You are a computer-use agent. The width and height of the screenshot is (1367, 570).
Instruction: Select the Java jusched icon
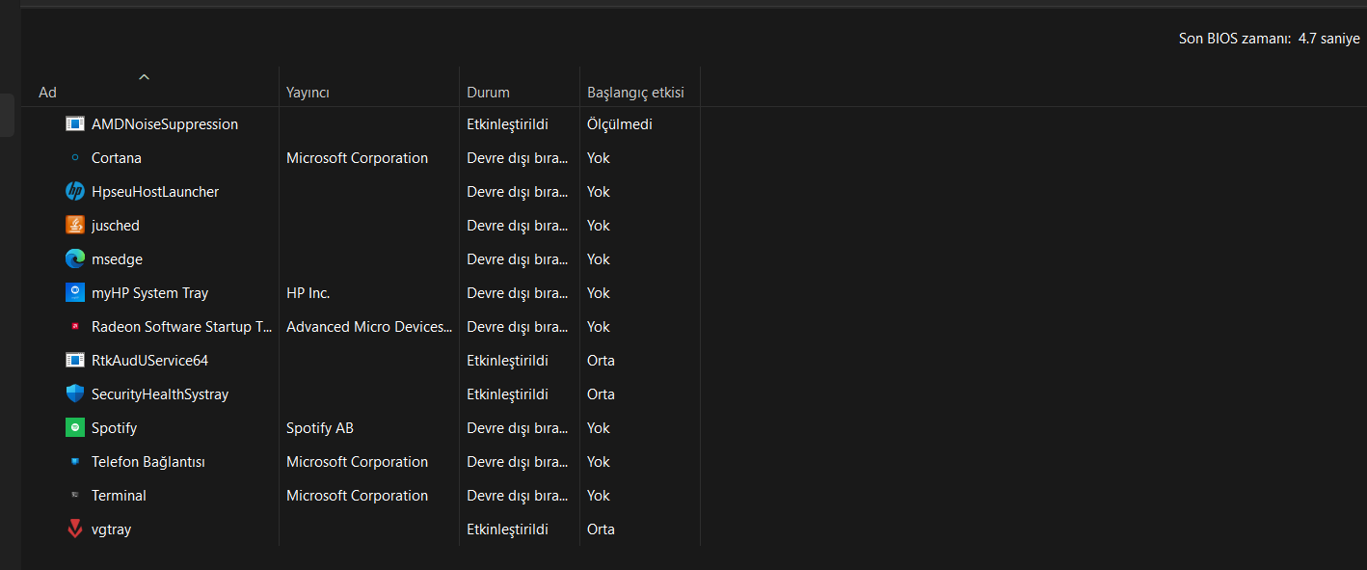[x=75, y=226]
